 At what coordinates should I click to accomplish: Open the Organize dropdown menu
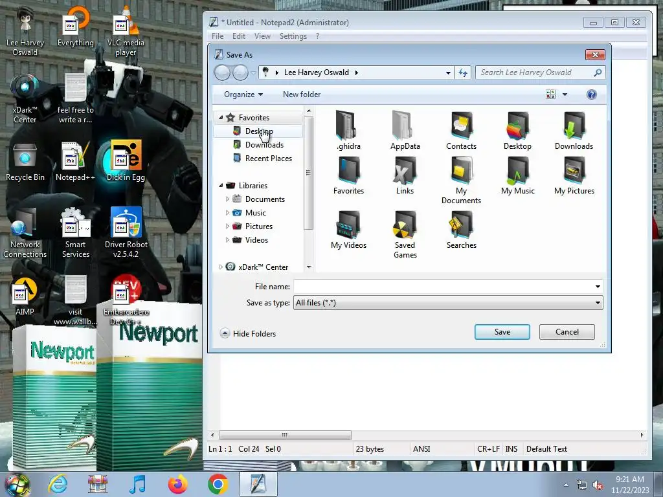click(x=243, y=94)
